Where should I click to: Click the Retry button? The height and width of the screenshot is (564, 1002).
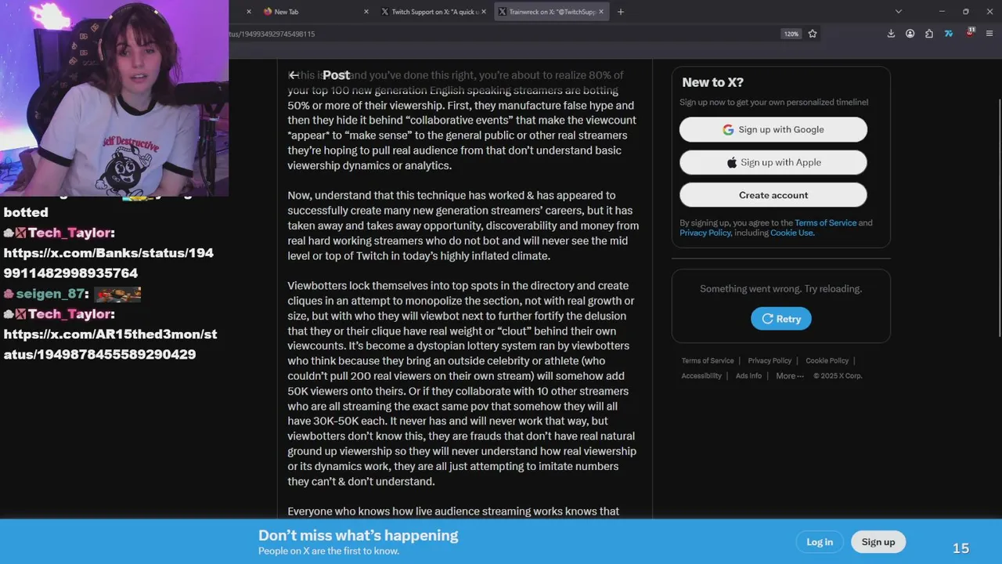tap(781, 319)
